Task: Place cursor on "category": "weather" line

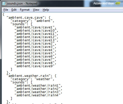Action: click(x=32, y=79)
